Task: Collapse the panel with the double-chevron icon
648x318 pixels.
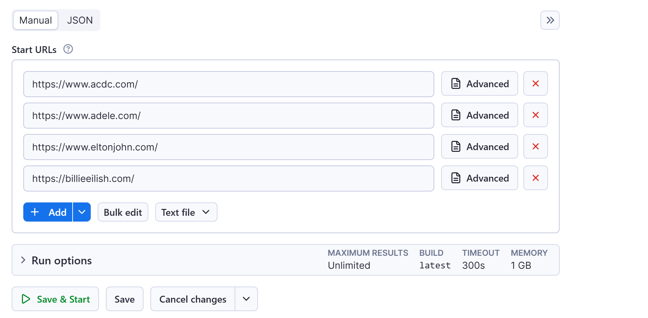Action: (550, 20)
